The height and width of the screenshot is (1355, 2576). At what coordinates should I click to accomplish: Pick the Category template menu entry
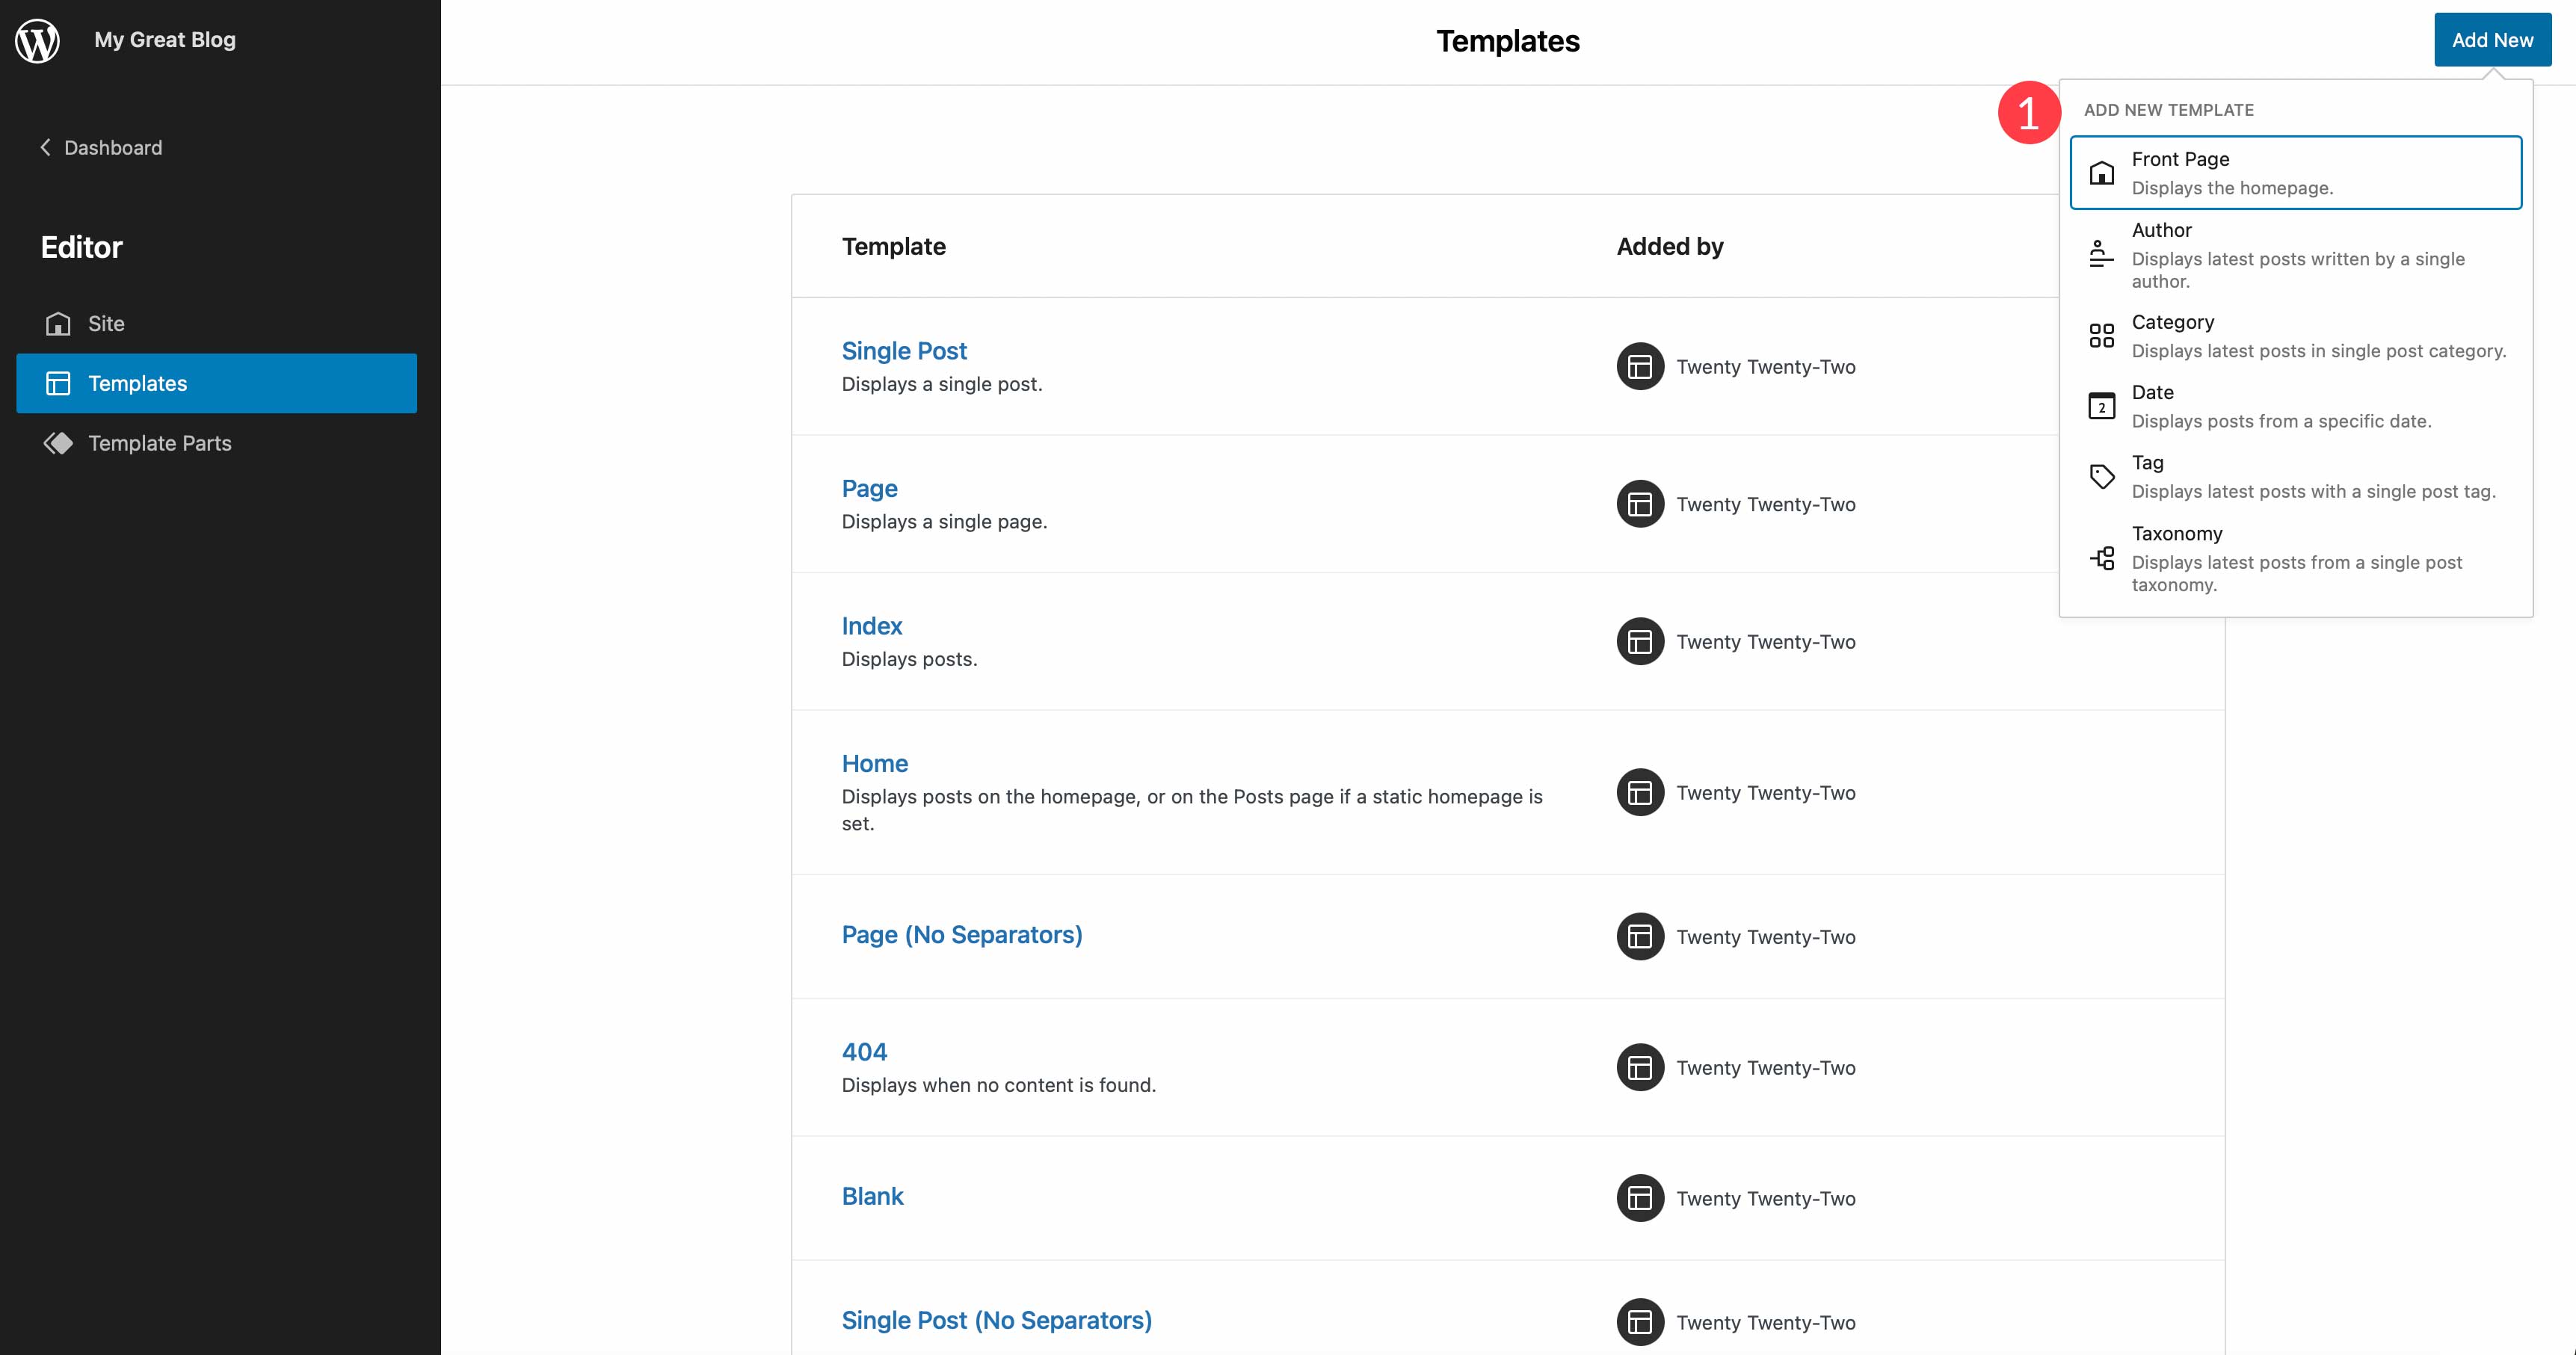tap(2295, 335)
